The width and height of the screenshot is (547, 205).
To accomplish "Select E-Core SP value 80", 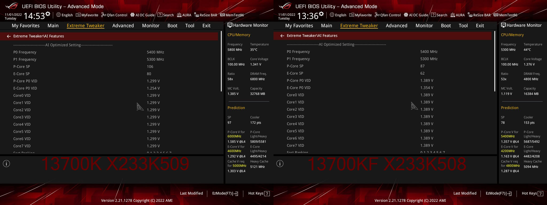I will click(x=149, y=74).
